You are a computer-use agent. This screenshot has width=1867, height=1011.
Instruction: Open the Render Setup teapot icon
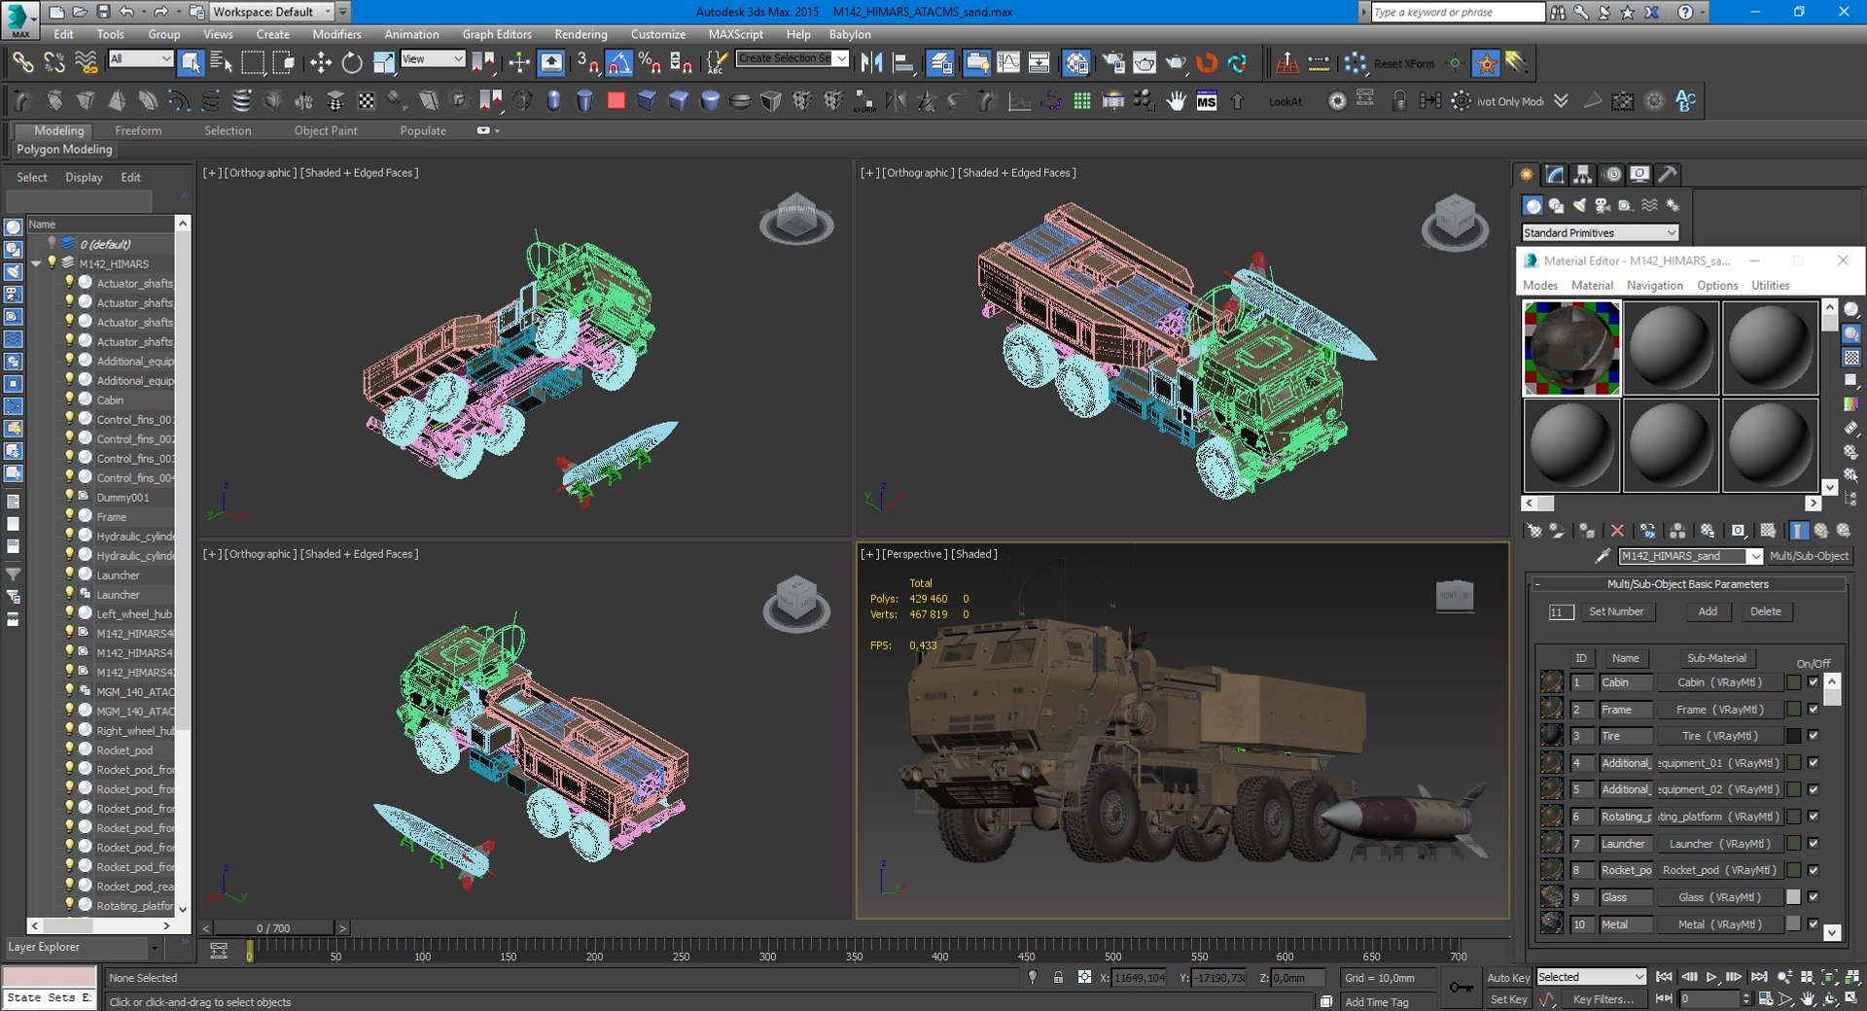(1112, 63)
